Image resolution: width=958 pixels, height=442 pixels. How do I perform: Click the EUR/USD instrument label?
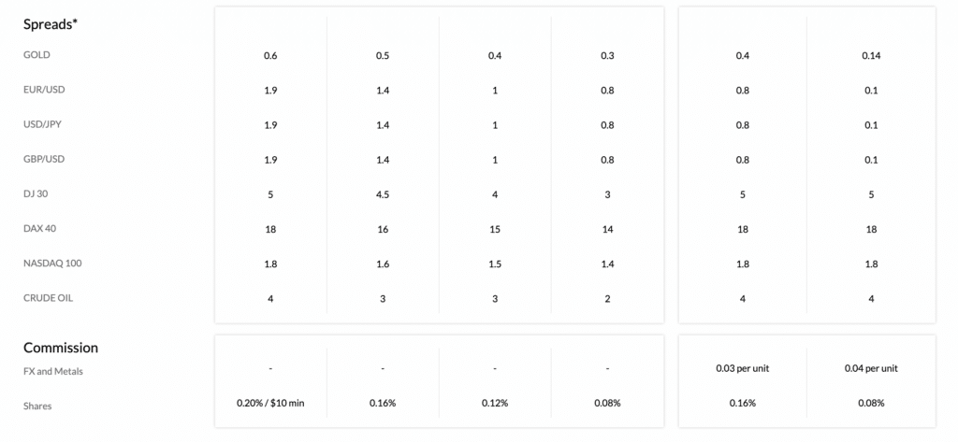point(44,90)
